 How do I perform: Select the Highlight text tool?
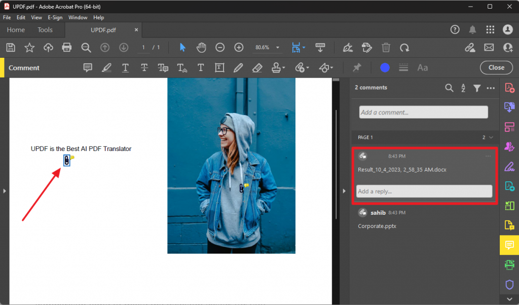(x=106, y=67)
